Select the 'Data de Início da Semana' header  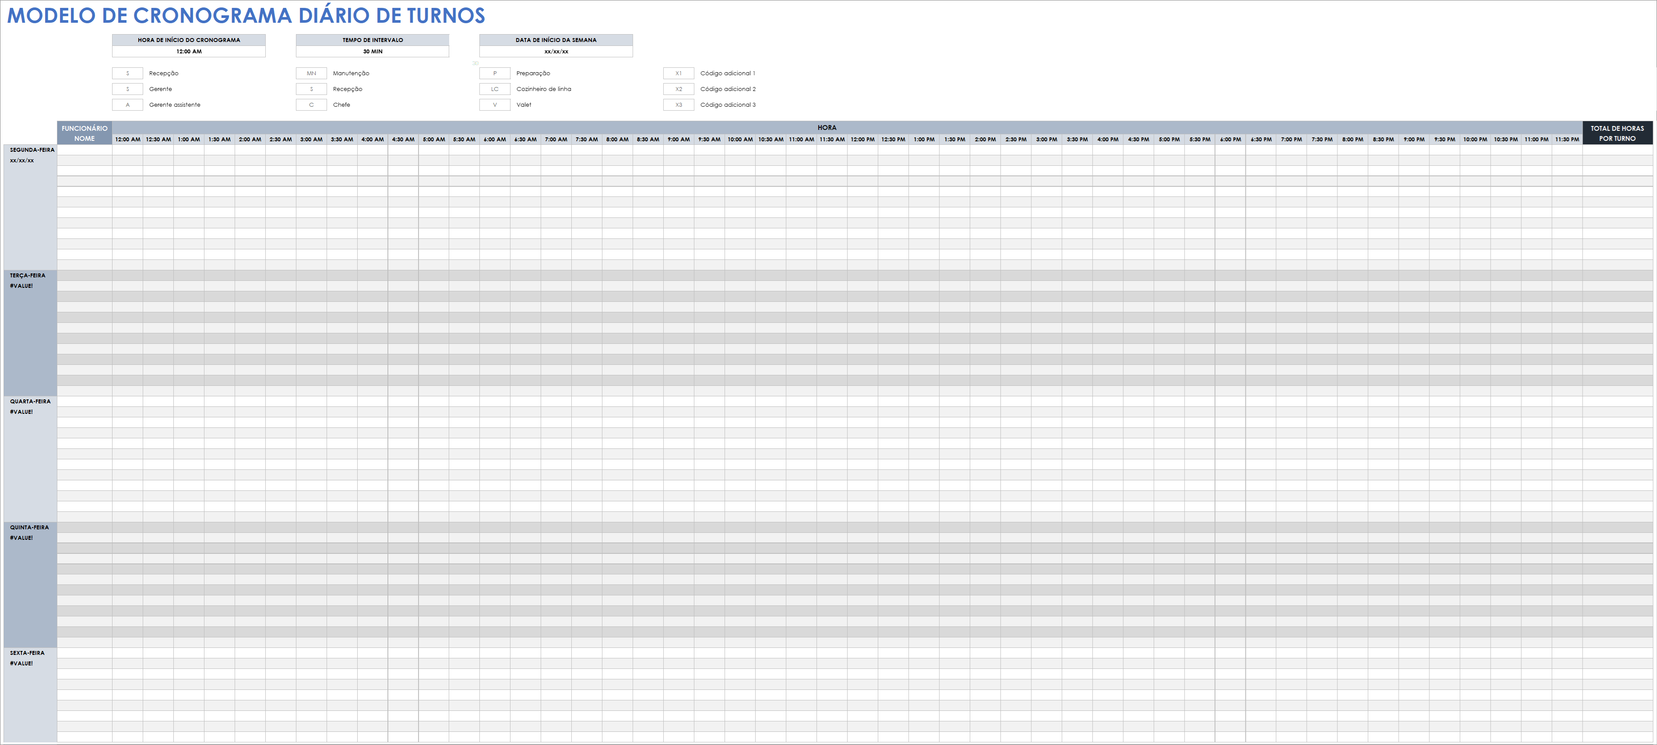556,40
